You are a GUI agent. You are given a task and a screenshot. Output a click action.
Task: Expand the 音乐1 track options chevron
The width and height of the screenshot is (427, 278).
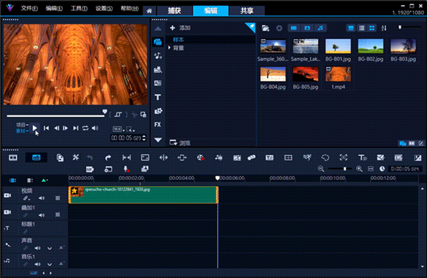[49, 265]
